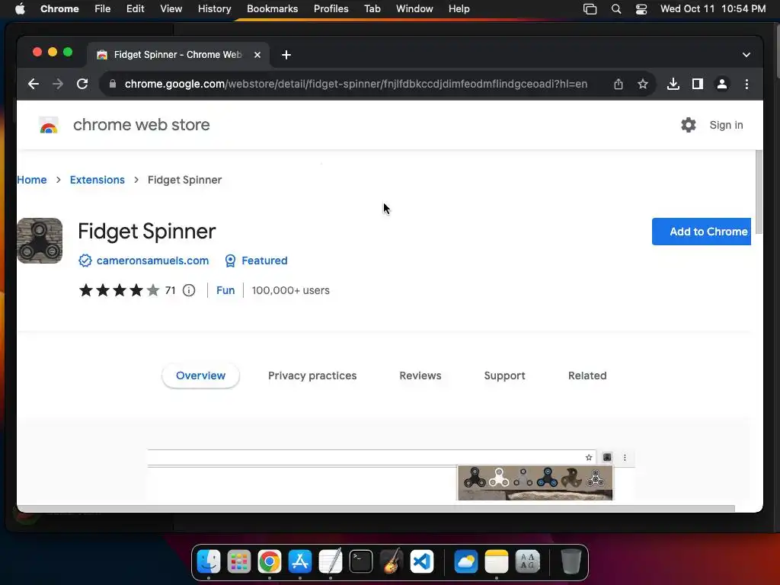Open the History menu
Viewport: 780px width, 585px height.
214,9
